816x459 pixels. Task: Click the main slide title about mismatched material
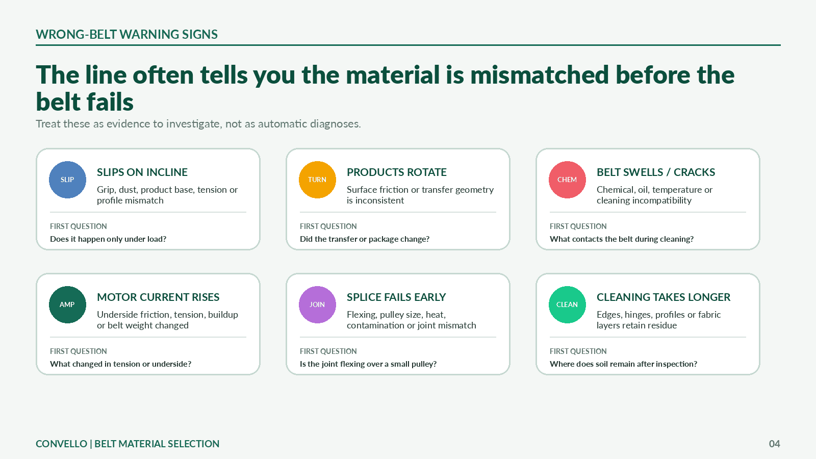click(x=385, y=88)
